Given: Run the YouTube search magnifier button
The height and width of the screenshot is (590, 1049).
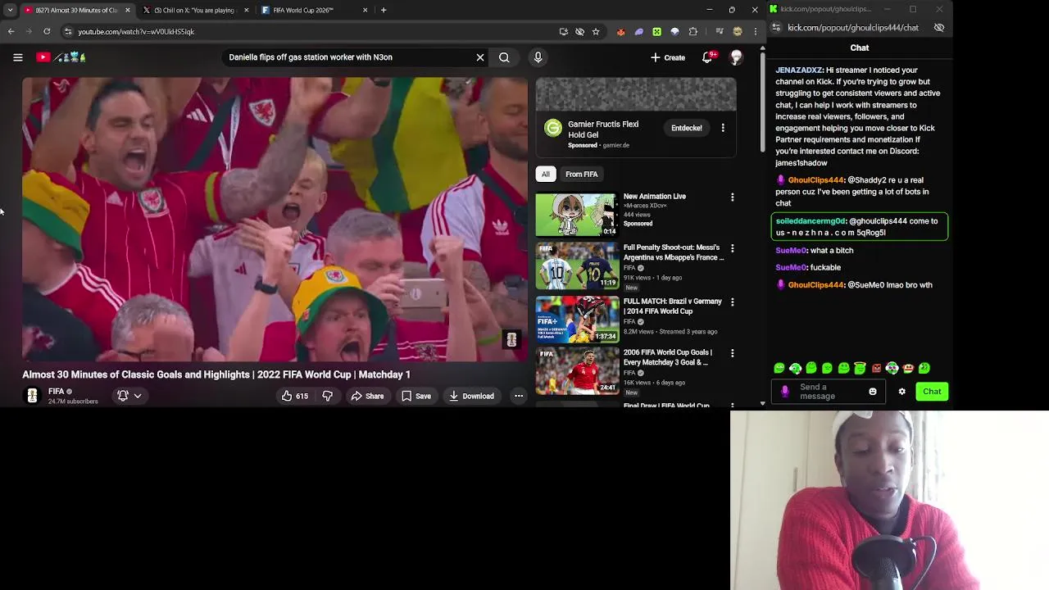Looking at the screenshot, I should click(x=504, y=57).
